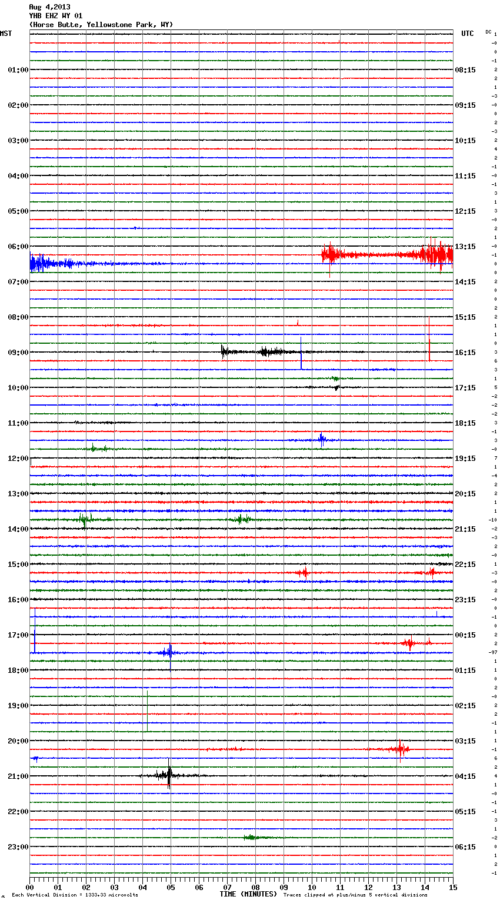Click the 17:15 UTC time label
Screen dimensions: 500x903
click(x=465, y=388)
